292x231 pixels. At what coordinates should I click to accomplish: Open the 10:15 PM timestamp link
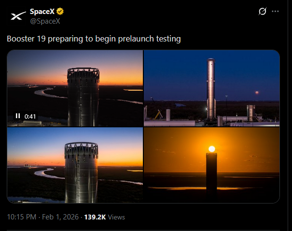(21, 217)
